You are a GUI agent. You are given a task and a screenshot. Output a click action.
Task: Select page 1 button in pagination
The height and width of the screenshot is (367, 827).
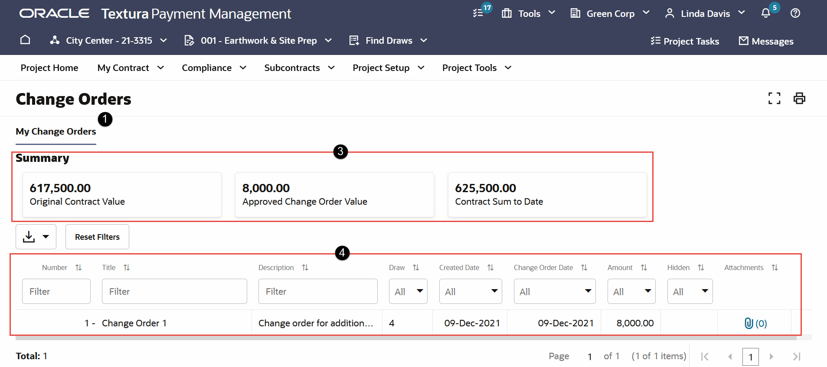(751, 357)
